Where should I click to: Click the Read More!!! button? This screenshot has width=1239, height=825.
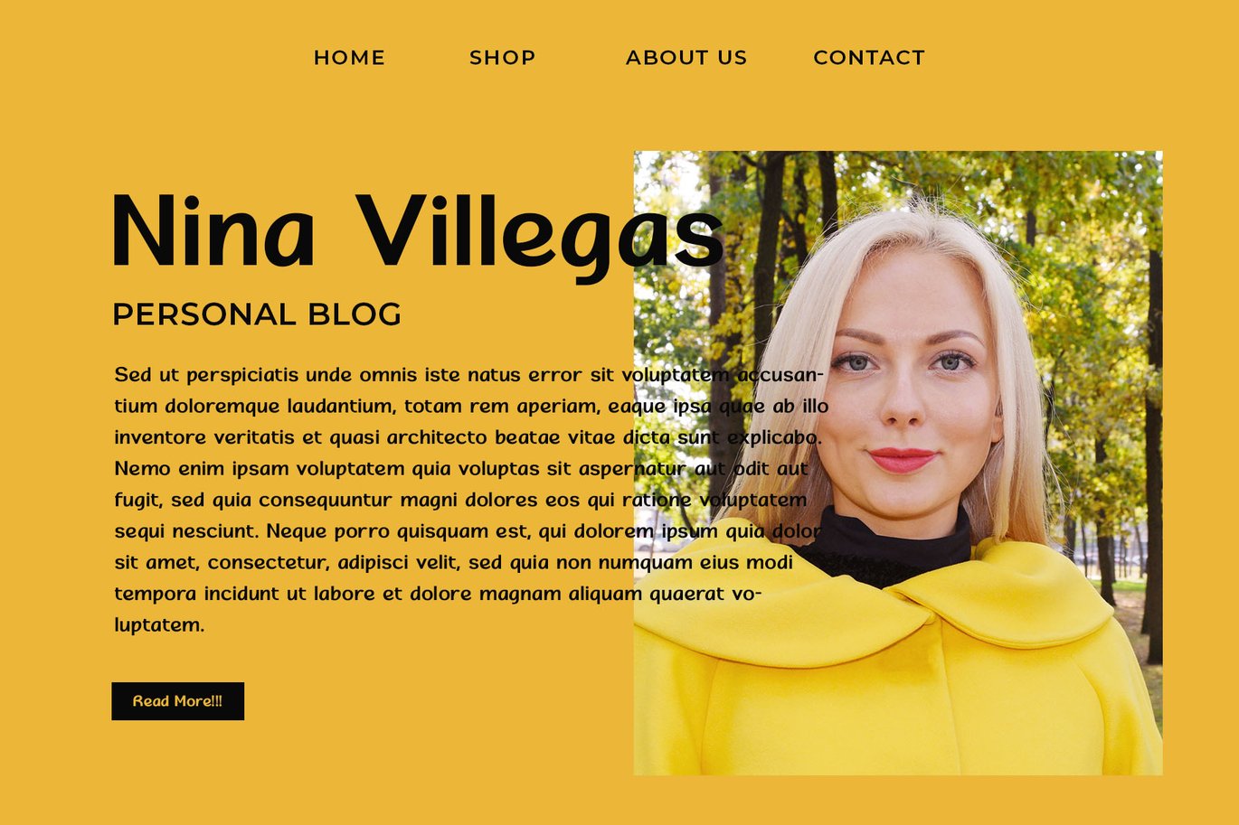pos(177,701)
